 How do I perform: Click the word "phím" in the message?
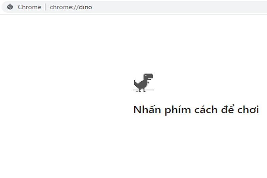tap(178, 110)
